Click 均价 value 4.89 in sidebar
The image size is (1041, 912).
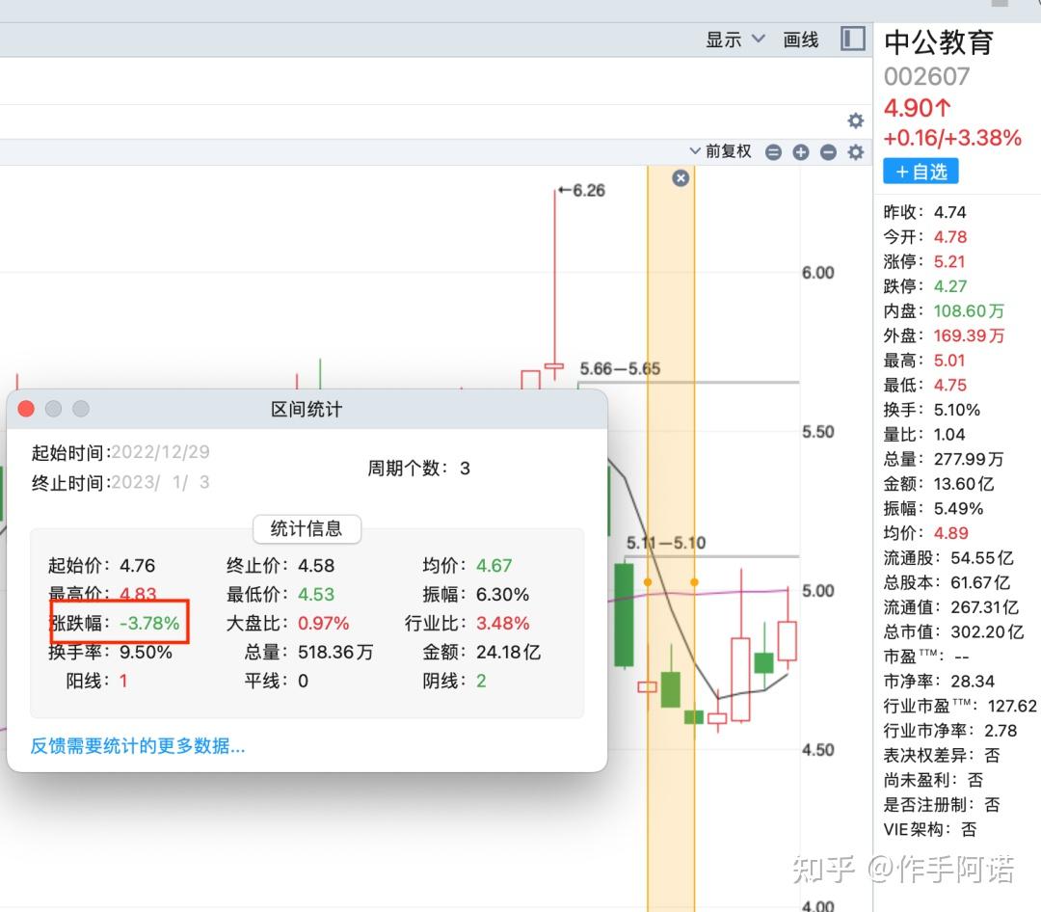[x=950, y=533]
